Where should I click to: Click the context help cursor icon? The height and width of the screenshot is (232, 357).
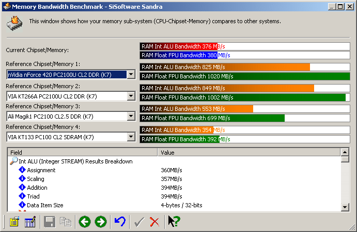[x=174, y=221]
